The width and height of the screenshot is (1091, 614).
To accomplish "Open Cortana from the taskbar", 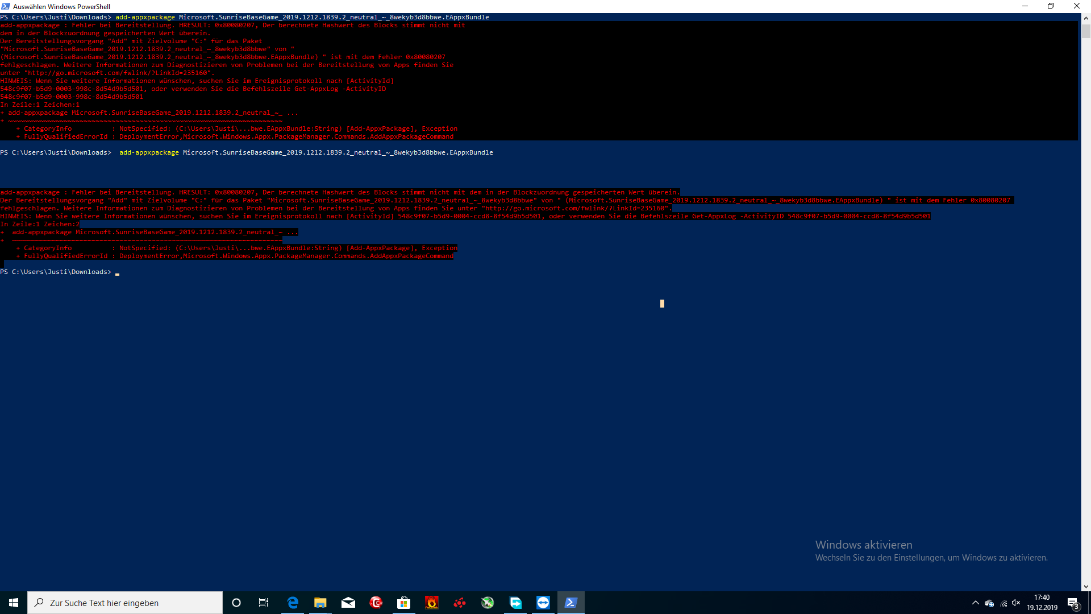I will (x=236, y=603).
